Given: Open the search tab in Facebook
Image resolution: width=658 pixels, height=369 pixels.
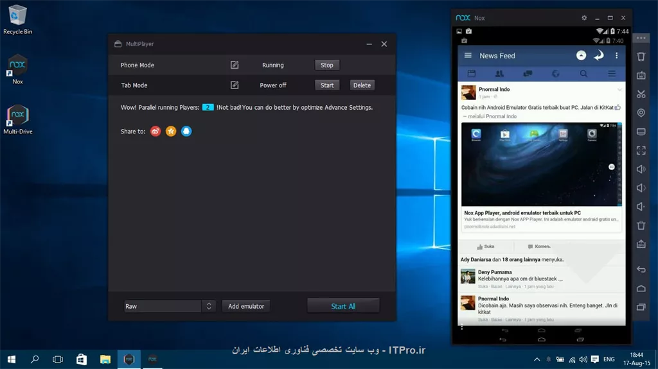Looking at the screenshot, I should coord(583,74).
